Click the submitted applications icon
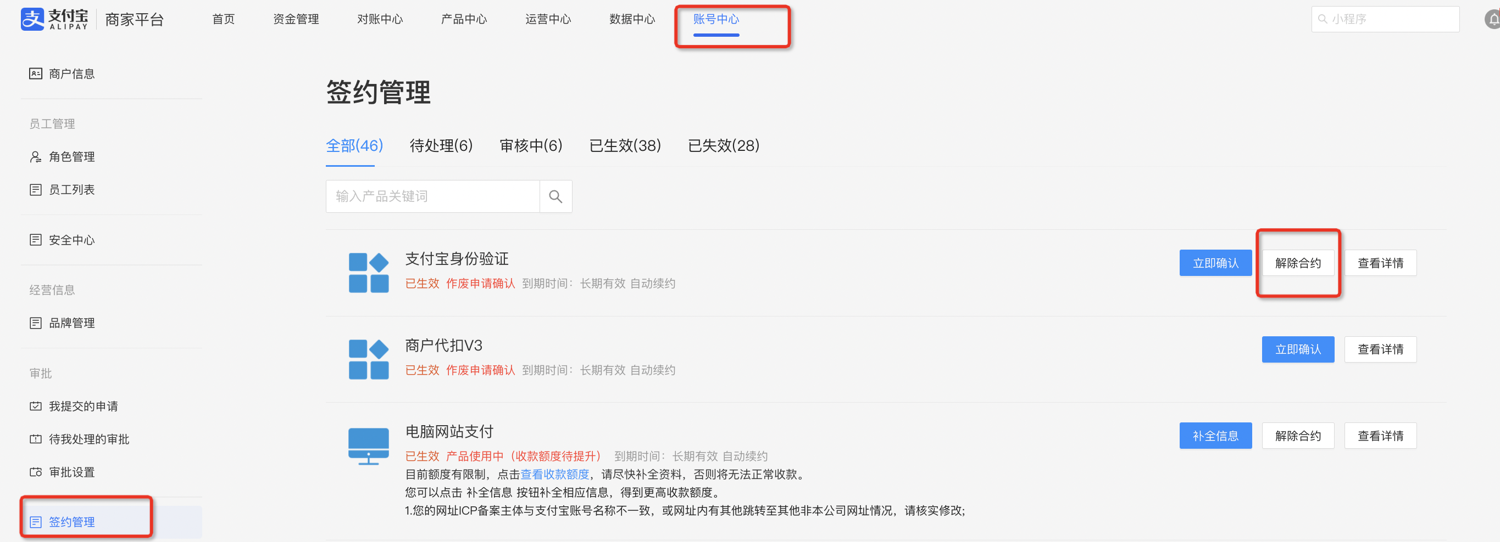The height and width of the screenshot is (542, 1500). point(36,406)
